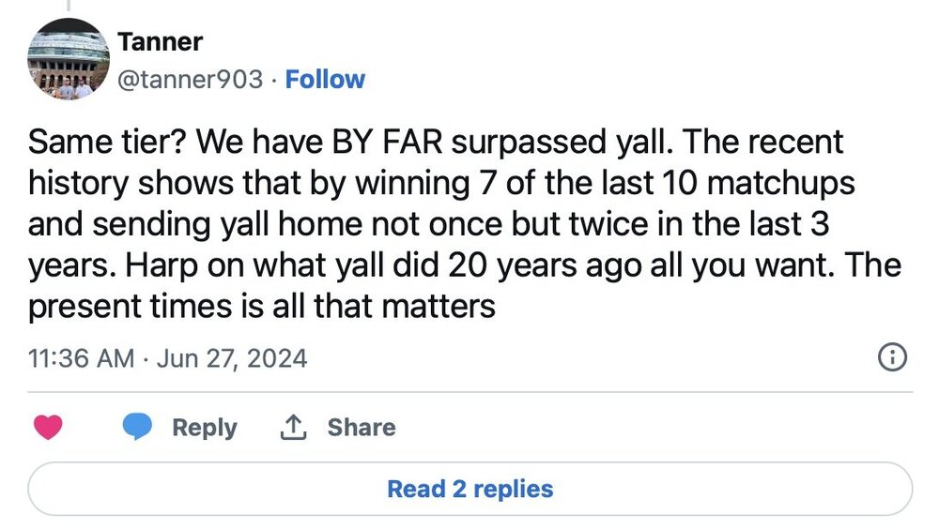Click the blue reply speech bubble icon

pyautogui.click(x=137, y=428)
